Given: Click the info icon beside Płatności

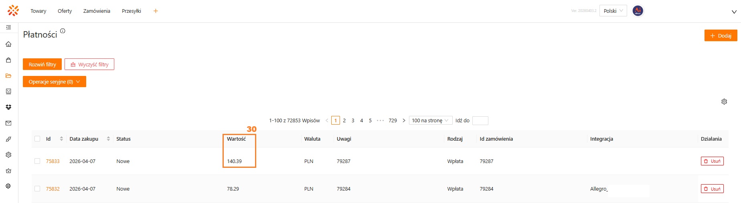Looking at the screenshot, I should (x=63, y=31).
